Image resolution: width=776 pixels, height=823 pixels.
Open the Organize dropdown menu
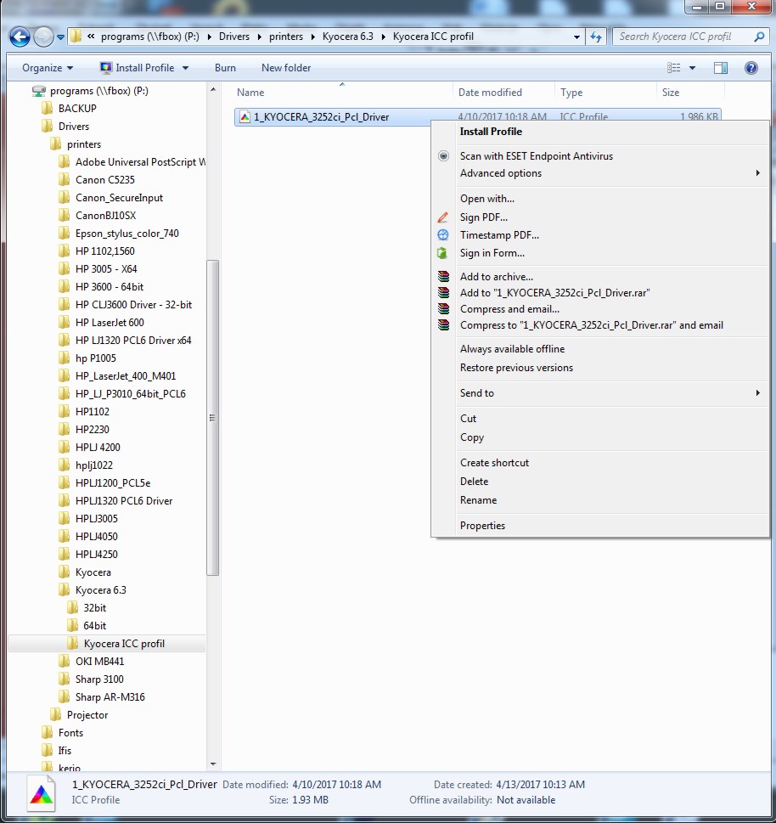[48, 68]
